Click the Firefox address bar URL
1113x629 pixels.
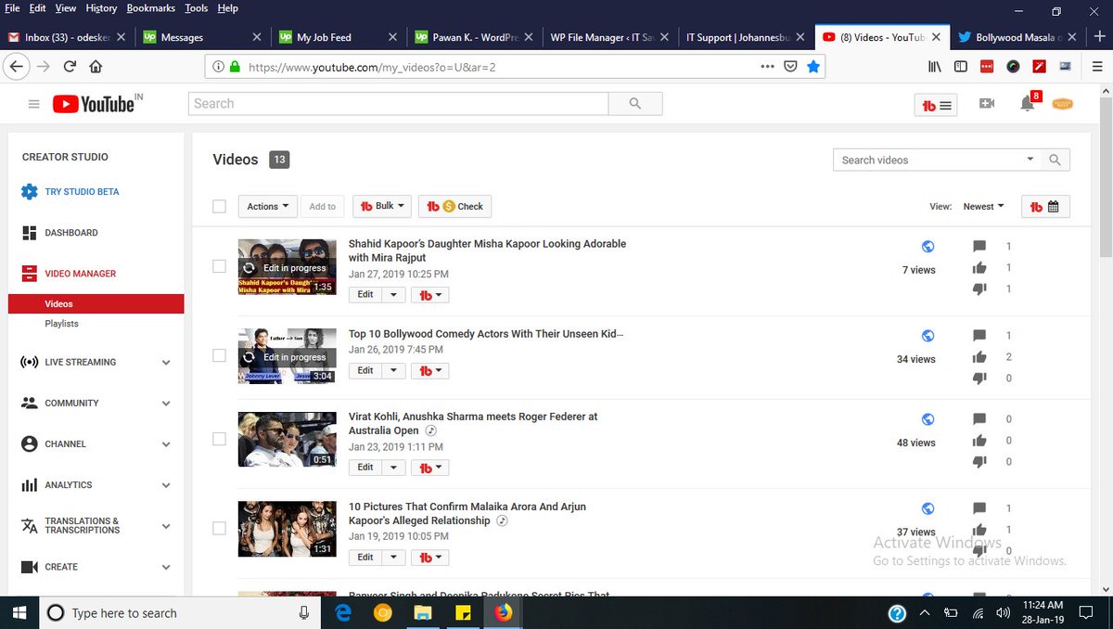click(x=371, y=67)
